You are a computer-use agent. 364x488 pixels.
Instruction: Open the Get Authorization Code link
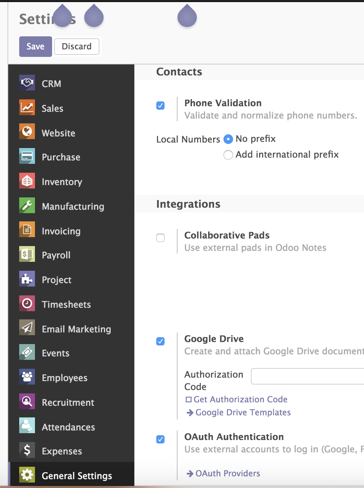240,400
